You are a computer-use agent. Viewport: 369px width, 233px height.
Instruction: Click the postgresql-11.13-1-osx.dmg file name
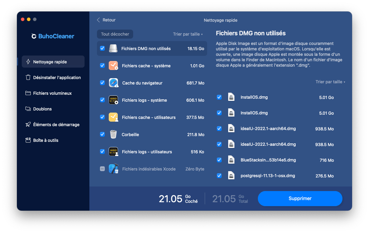pos(268,175)
